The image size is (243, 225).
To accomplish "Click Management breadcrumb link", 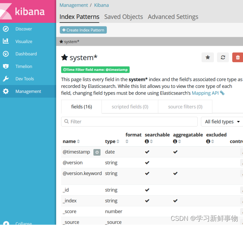I will tap(74, 5).
